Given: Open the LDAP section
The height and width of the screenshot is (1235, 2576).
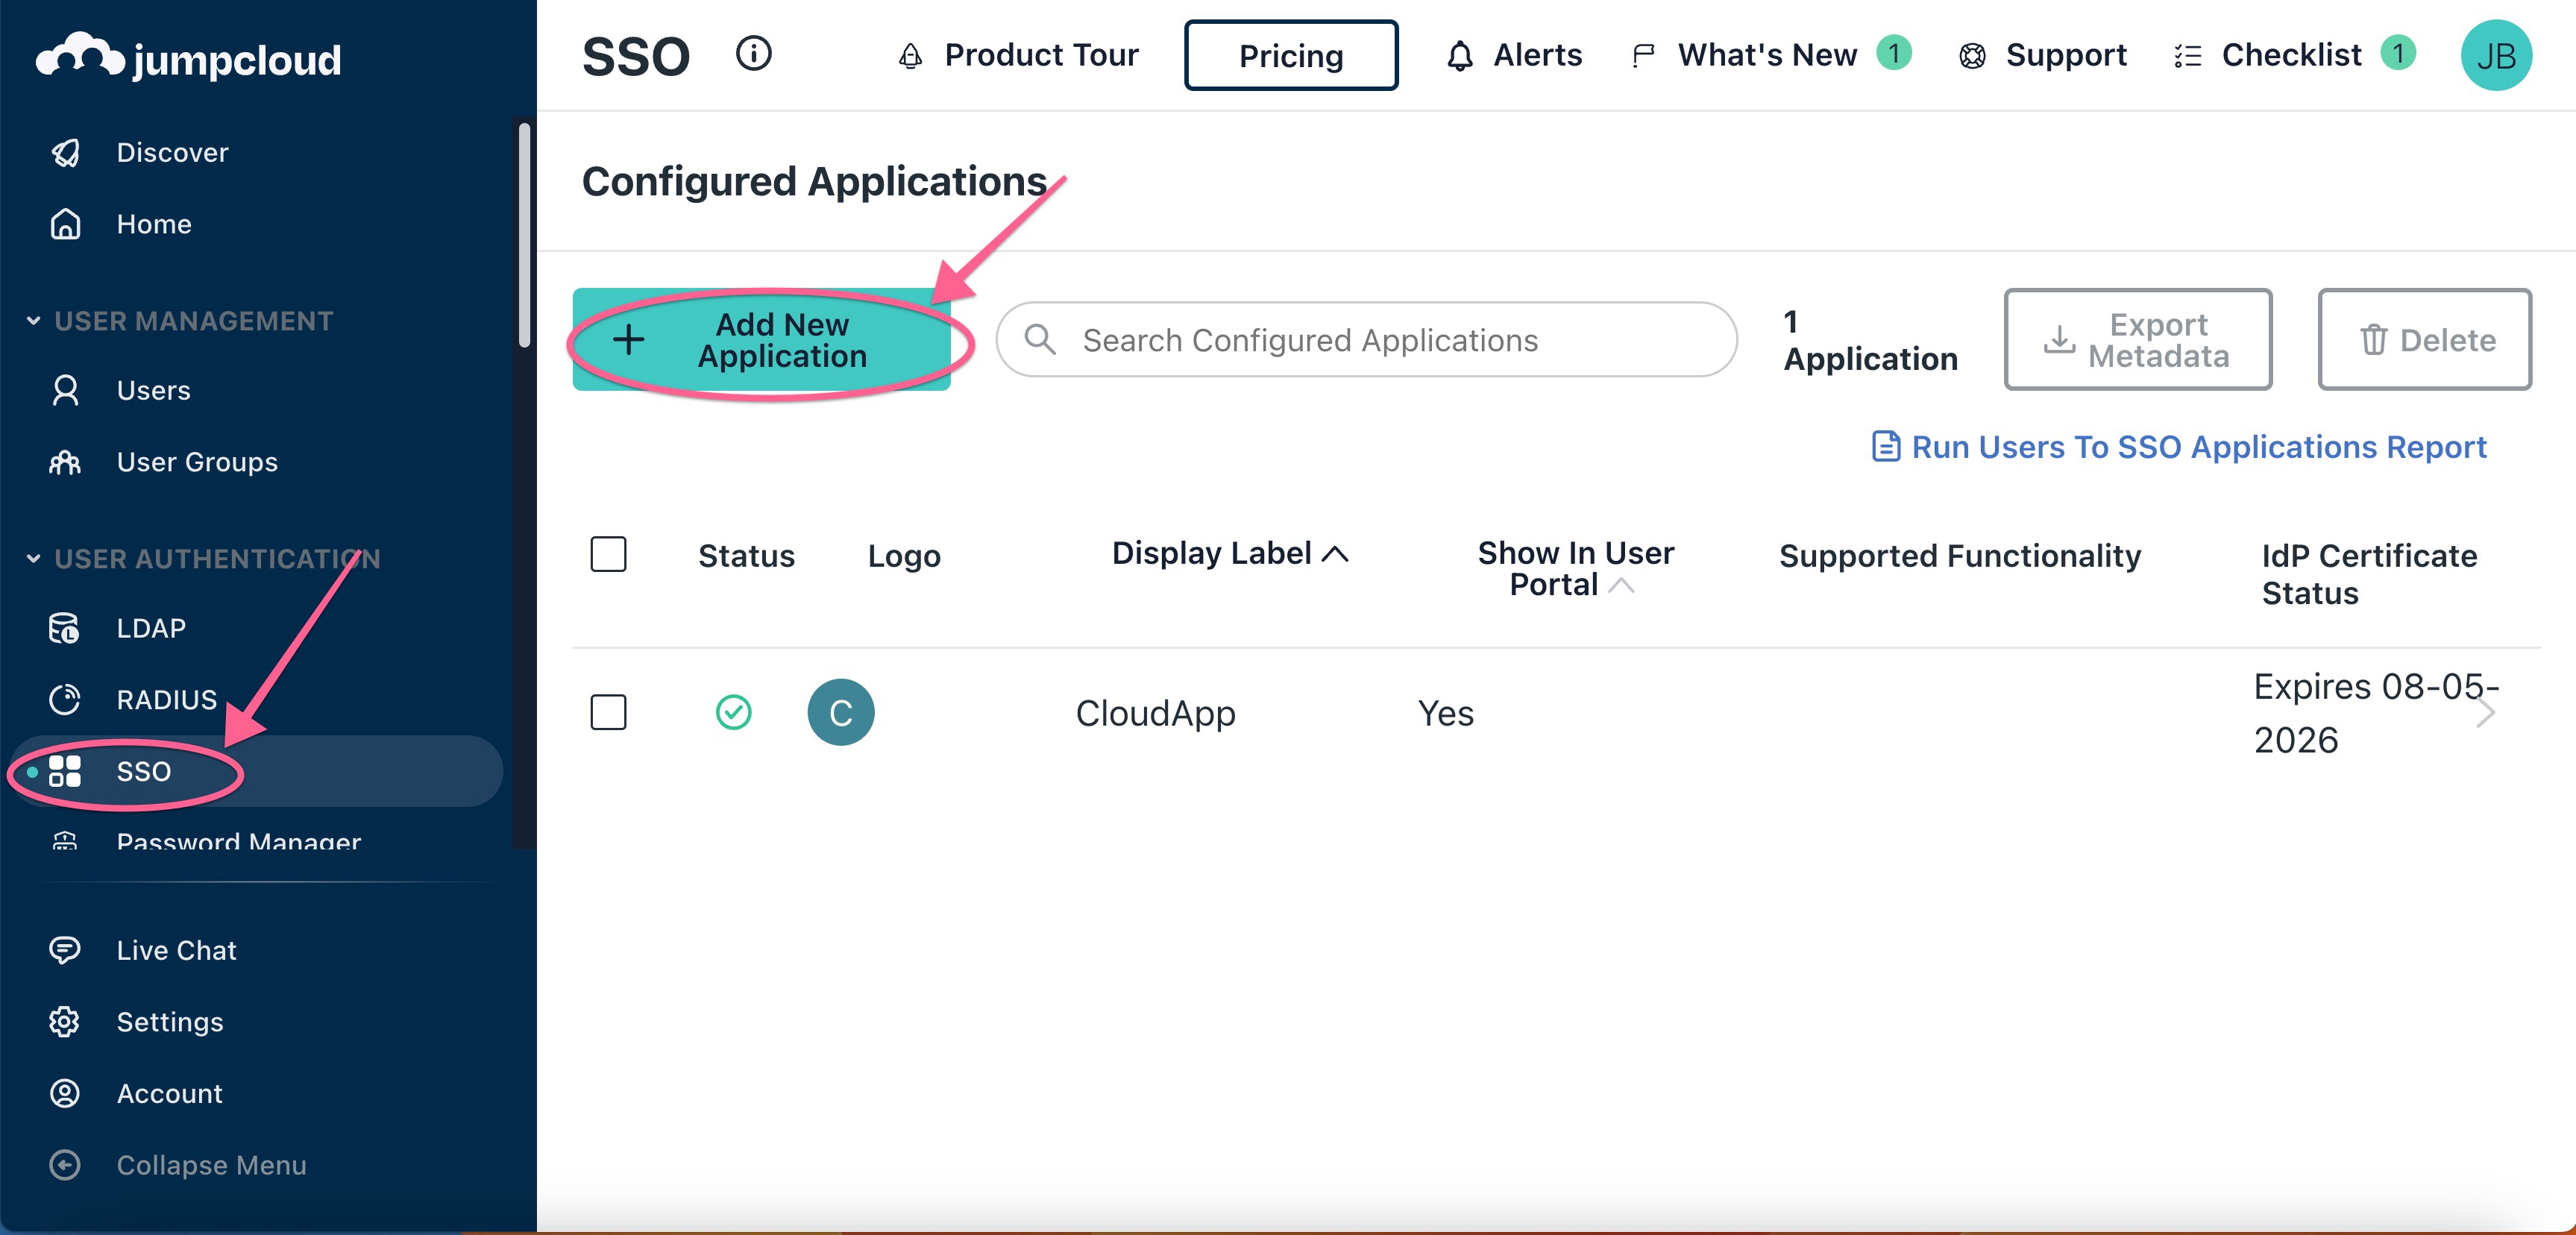Looking at the screenshot, I should pyautogui.click(x=150, y=628).
